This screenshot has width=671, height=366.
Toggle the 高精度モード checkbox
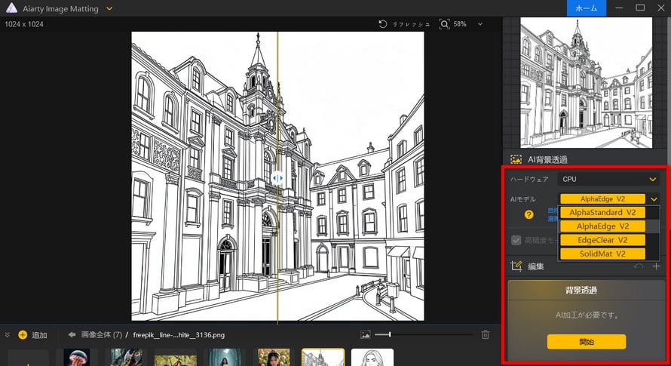coord(516,240)
